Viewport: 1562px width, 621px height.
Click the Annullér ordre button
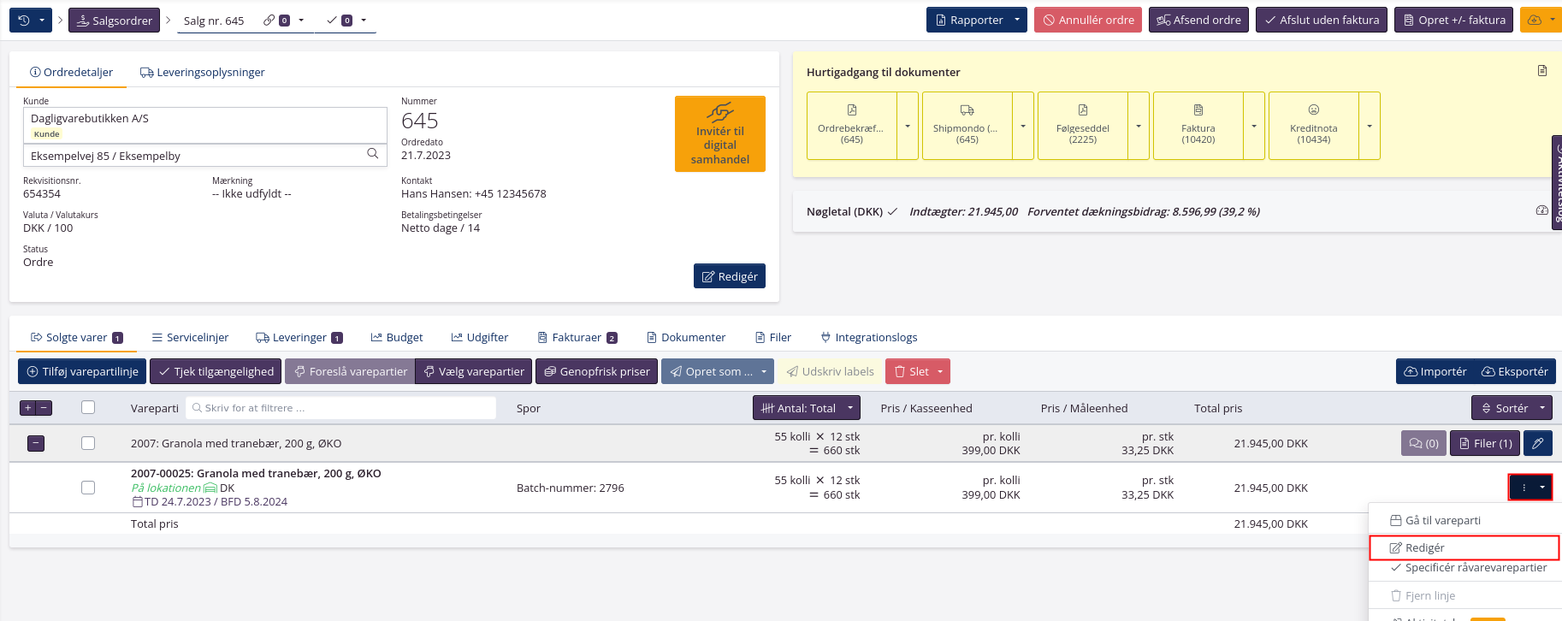click(1087, 21)
